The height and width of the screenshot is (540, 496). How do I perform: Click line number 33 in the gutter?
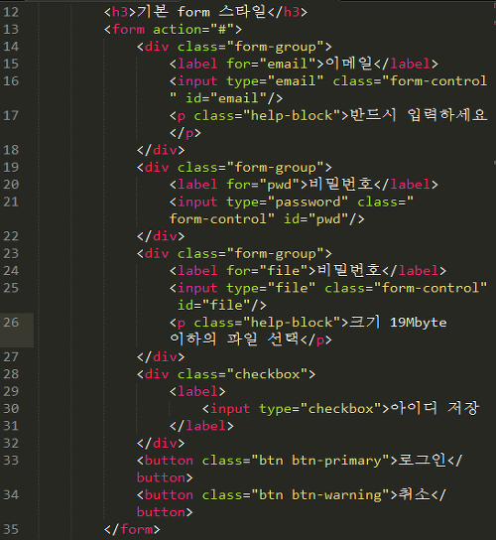pos(11,461)
